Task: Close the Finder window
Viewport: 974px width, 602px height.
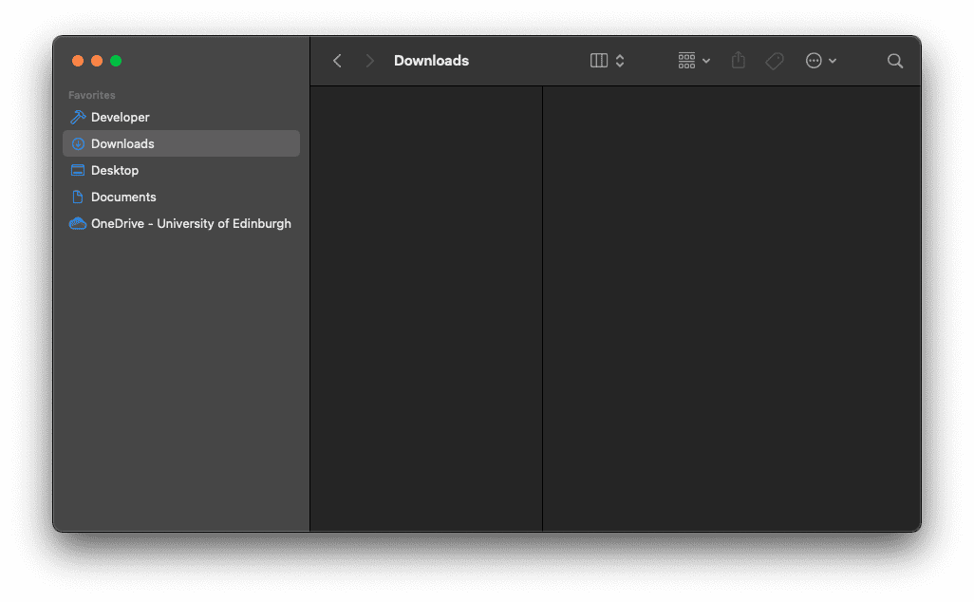Action: click(x=78, y=61)
